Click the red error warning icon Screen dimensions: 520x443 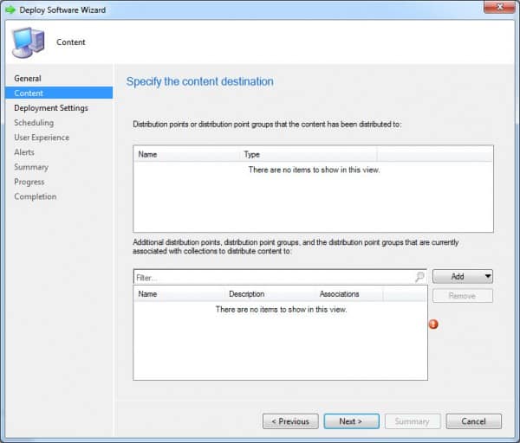click(x=434, y=324)
